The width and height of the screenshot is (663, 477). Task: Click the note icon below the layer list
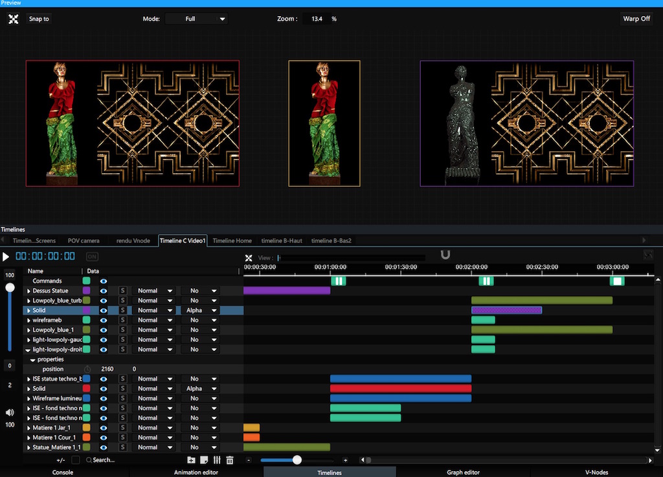(x=204, y=460)
